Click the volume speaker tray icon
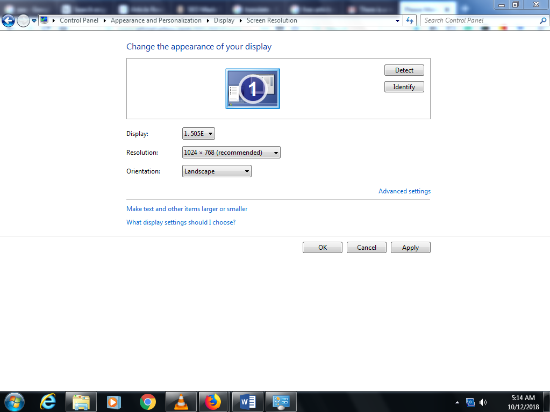 (483, 402)
